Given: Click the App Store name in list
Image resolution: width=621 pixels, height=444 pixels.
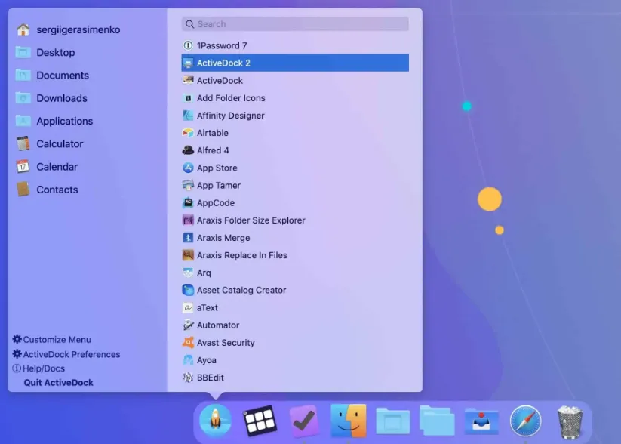Looking at the screenshot, I should (217, 168).
